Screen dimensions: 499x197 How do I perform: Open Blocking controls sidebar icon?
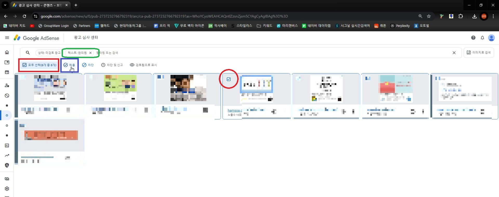point(7,96)
